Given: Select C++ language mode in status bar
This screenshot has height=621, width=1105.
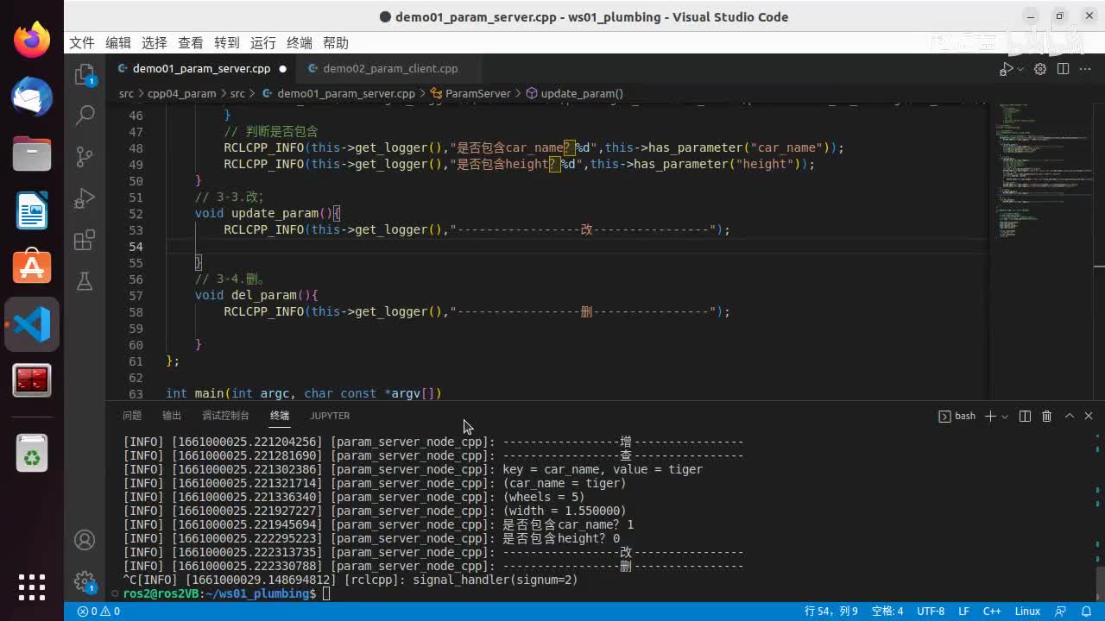Looking at the screenshot, I should (x=992, y=612).
